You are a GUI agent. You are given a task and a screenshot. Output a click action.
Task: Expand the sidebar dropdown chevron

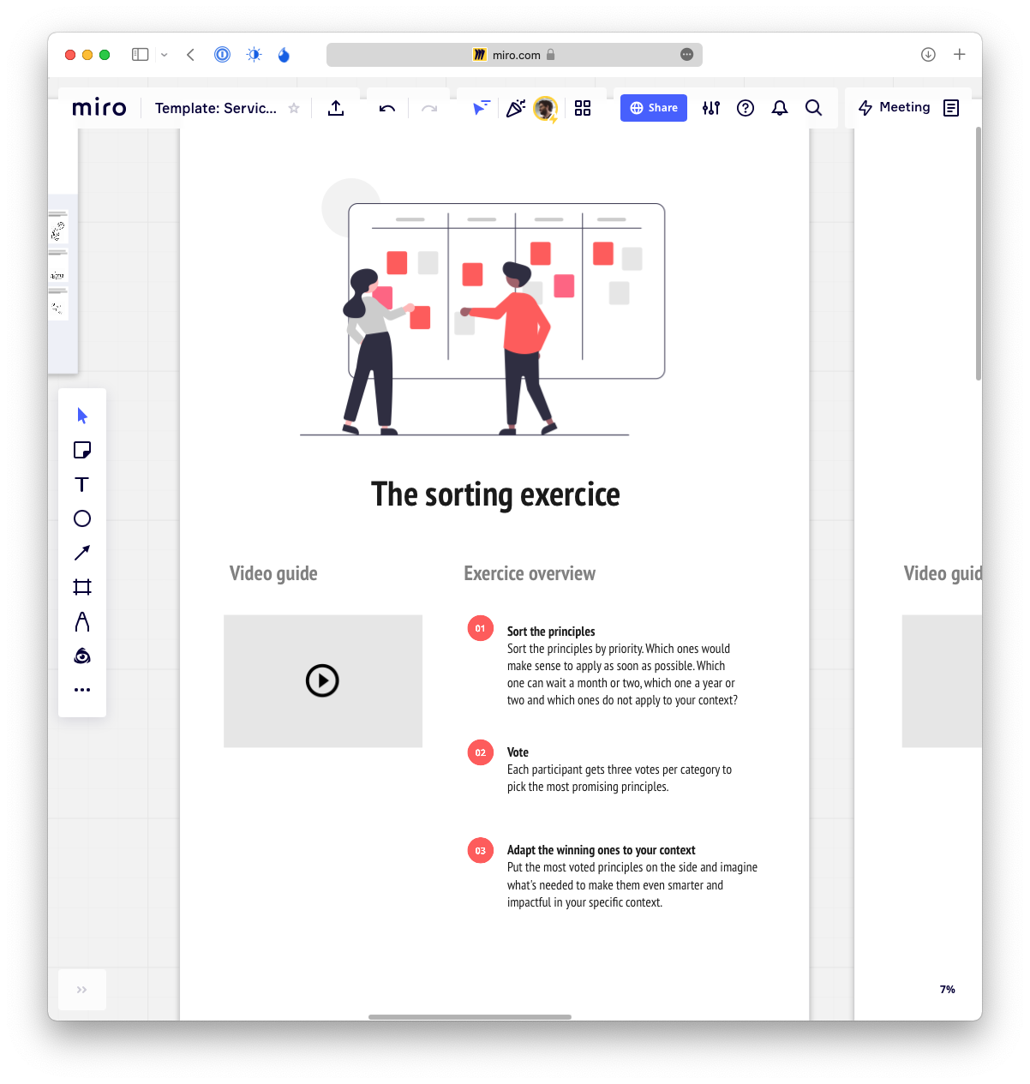point(165,55)
